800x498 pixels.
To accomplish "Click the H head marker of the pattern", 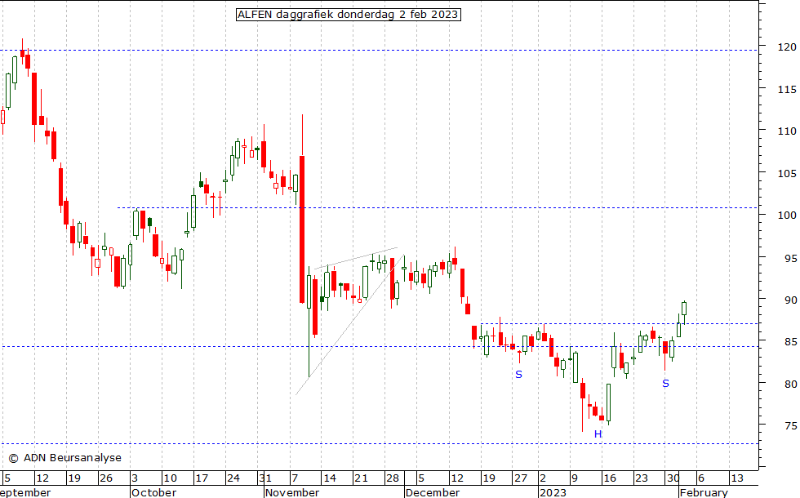I will point(598,434).
